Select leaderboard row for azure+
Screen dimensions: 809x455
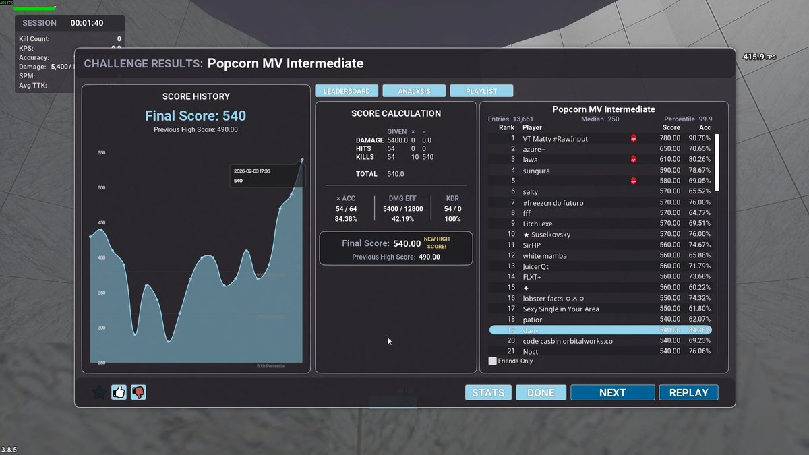coord(600,149)
